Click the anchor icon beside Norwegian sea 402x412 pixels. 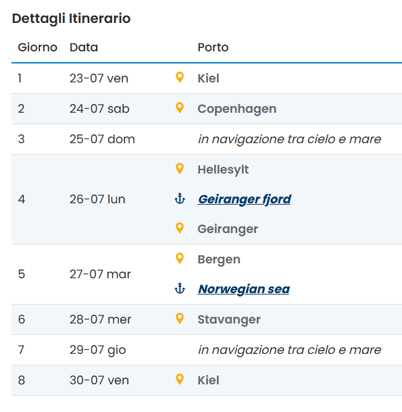pos(180,288)
